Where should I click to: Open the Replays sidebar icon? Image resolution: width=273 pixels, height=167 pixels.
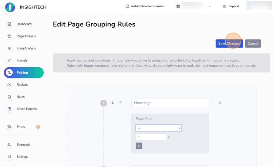[x=9, y=85]
